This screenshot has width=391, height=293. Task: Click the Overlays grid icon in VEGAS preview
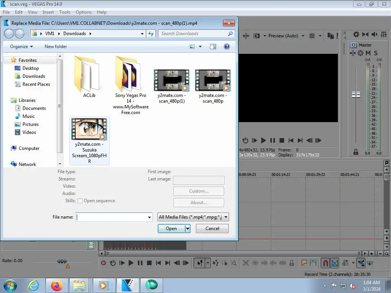[312, 36]
